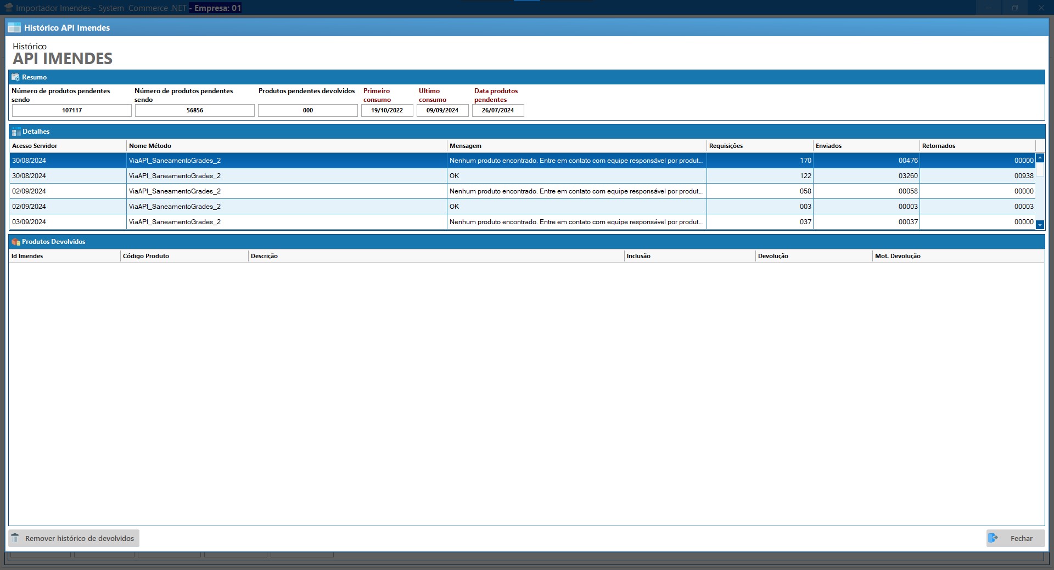Image resolution: width=1054 pixels, height=570 pixels.
Task: Click the Histórico API Imendes window icon
Action: pyautogui.click(x=14, y=28)
